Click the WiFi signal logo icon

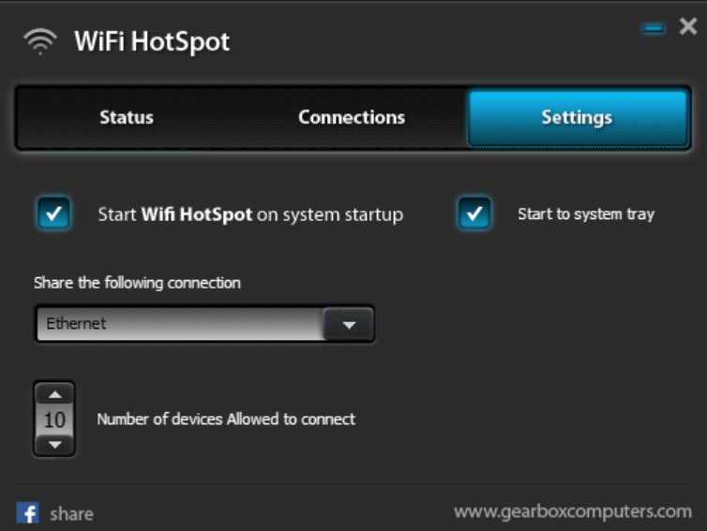tap(40, 41)
